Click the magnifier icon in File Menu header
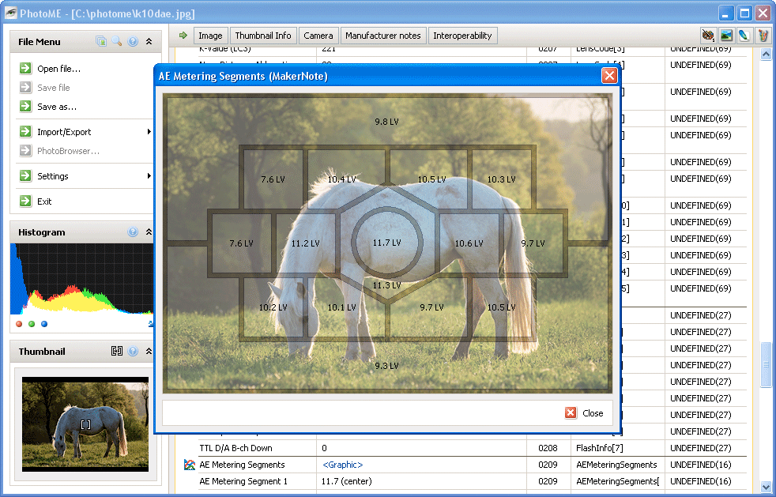Viewport: 776px width, 497px height. (x=117, y=42)
